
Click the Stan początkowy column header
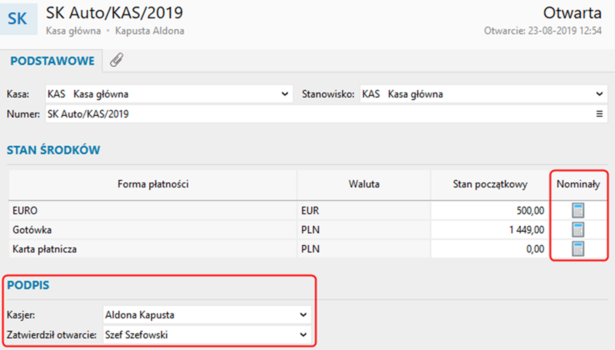490,184
